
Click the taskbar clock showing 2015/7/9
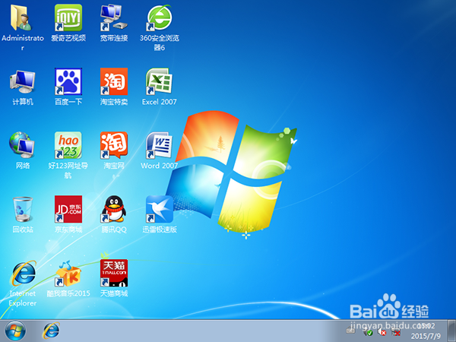tap(426, 331)
